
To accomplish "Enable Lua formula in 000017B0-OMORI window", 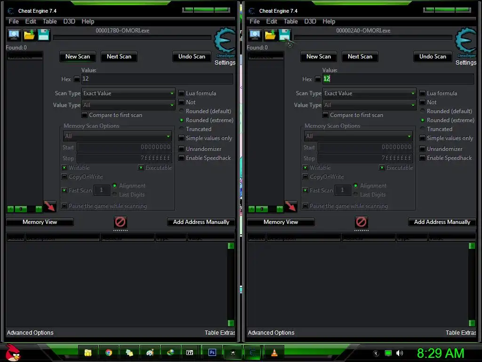I will point(181,93).
